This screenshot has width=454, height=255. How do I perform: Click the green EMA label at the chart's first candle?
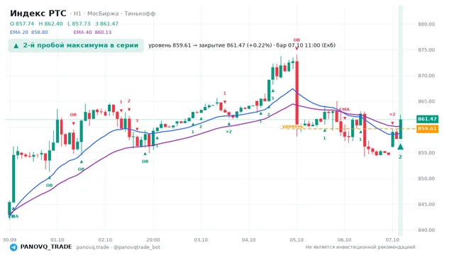[x=13, y=216]
